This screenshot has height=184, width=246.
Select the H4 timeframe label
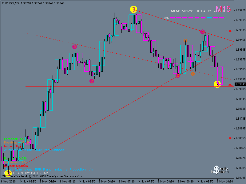pyautogui.click(x=203, y=11)
